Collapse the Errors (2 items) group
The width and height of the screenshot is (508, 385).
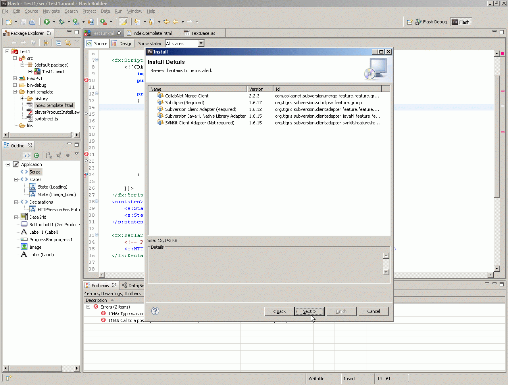pyautogui.click(x=89, y=307)
